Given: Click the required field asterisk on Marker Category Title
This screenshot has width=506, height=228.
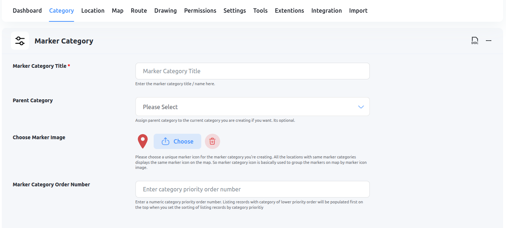Looking at the screenshot, I should (69, 66).
